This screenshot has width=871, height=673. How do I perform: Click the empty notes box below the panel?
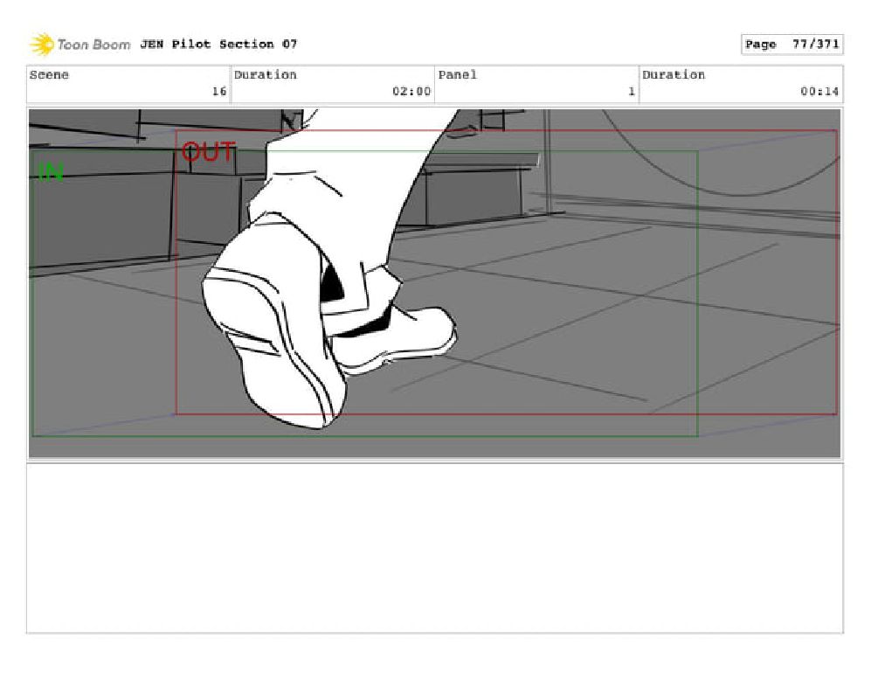(434, 549)
